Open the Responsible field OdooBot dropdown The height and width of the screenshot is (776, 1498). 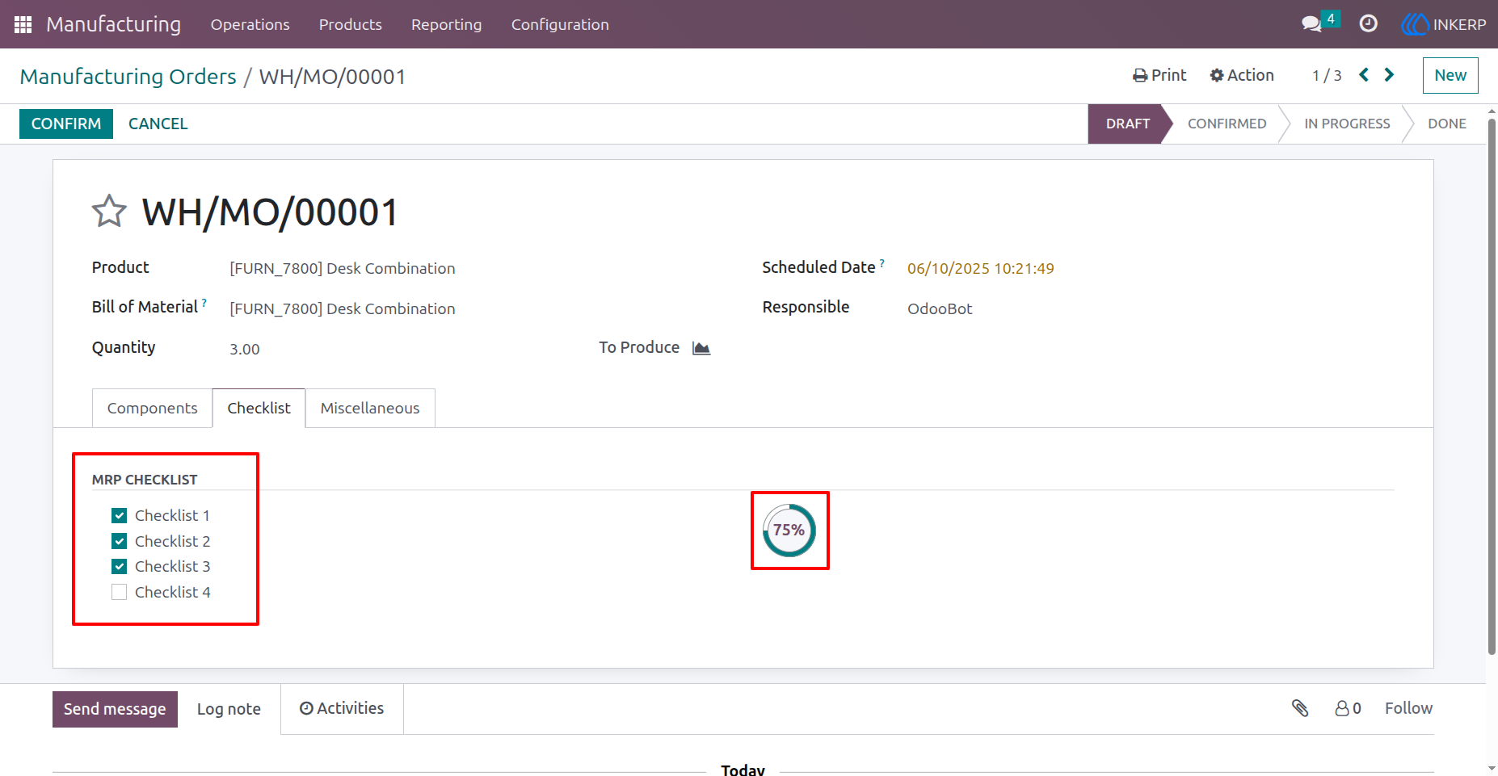click(x=940, y=308)
